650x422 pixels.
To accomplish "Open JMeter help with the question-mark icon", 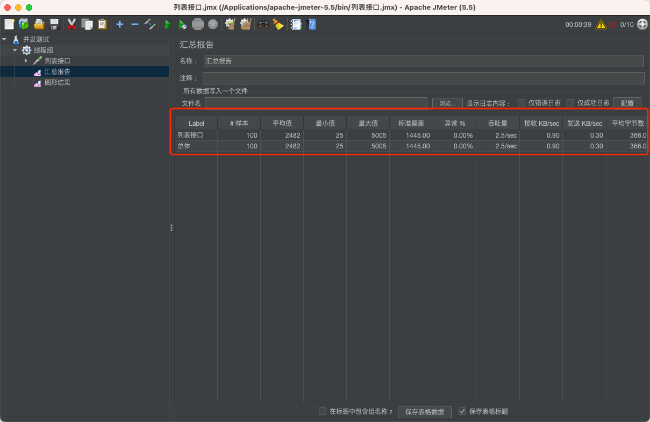I will [311, 24].
